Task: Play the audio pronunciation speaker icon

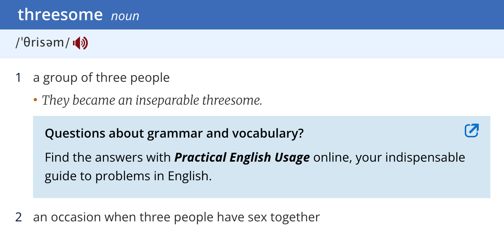Action: pos(81,43)
